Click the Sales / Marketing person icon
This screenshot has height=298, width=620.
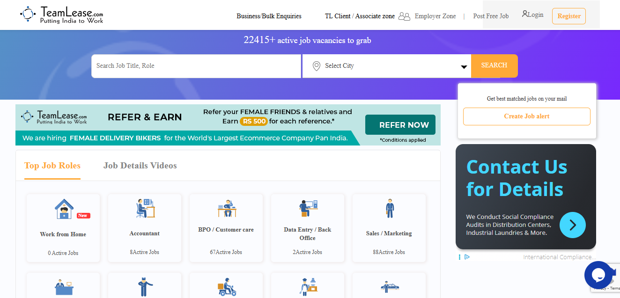[x=390, y=208]
